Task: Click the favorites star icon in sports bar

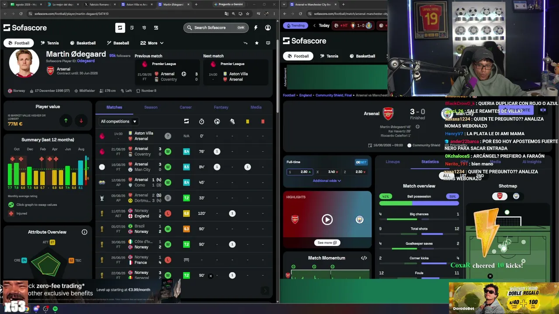Action: pyautogui.click(x=257, y=43)
